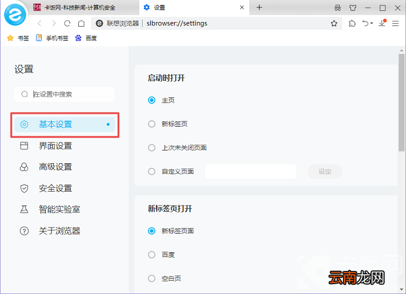Open the extensions puzzle icon
The height and width of the screenshot is (294, 406).
pos(352,24)
